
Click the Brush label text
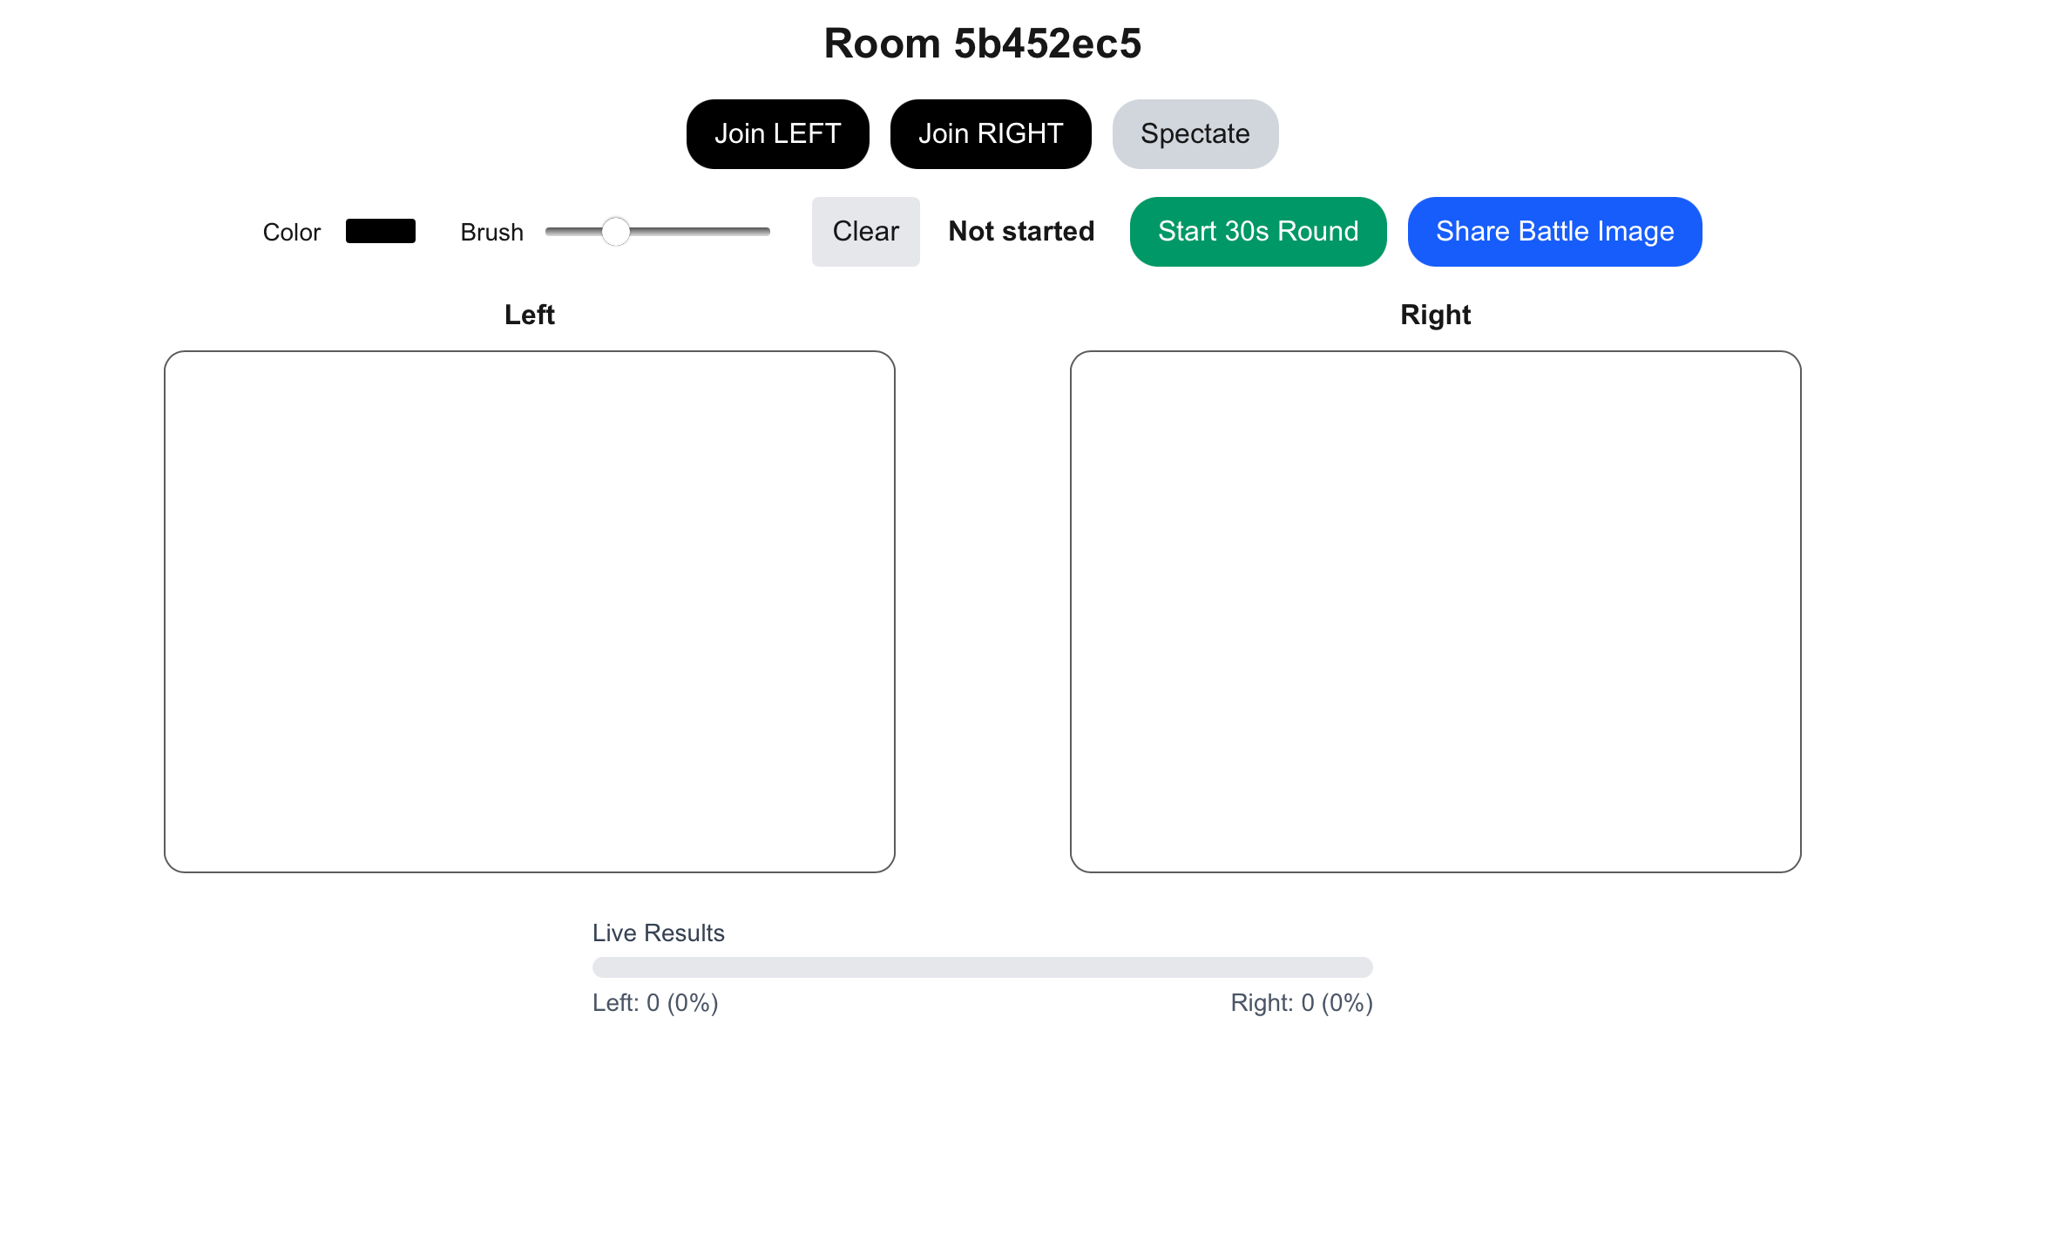pos(491,233)
